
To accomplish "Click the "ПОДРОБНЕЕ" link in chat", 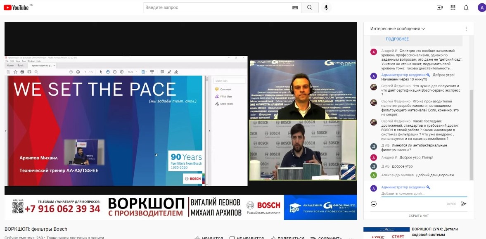I will coord(397,39).
